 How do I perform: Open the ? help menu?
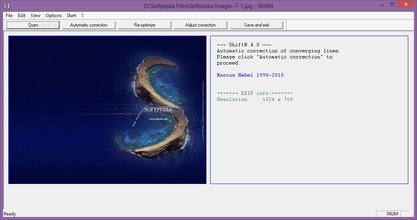[x=82, y=16]
